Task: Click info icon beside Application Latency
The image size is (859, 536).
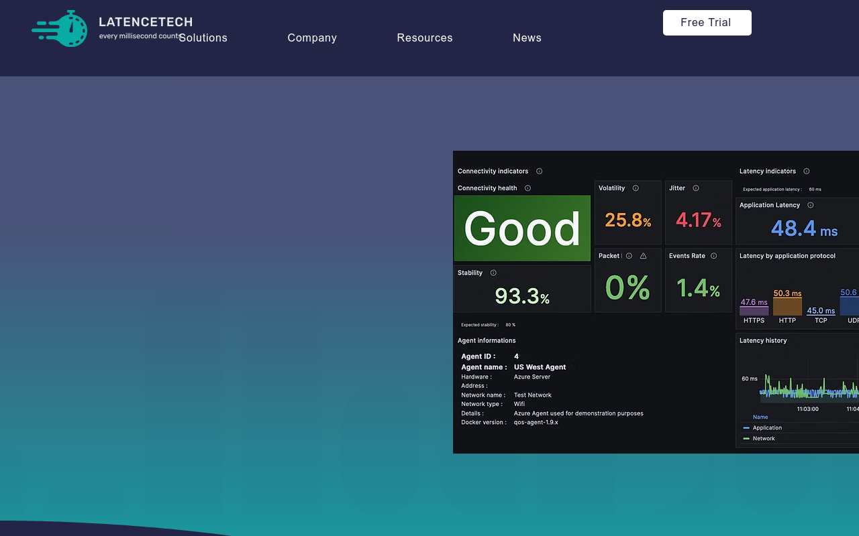Action: point(810,205)
